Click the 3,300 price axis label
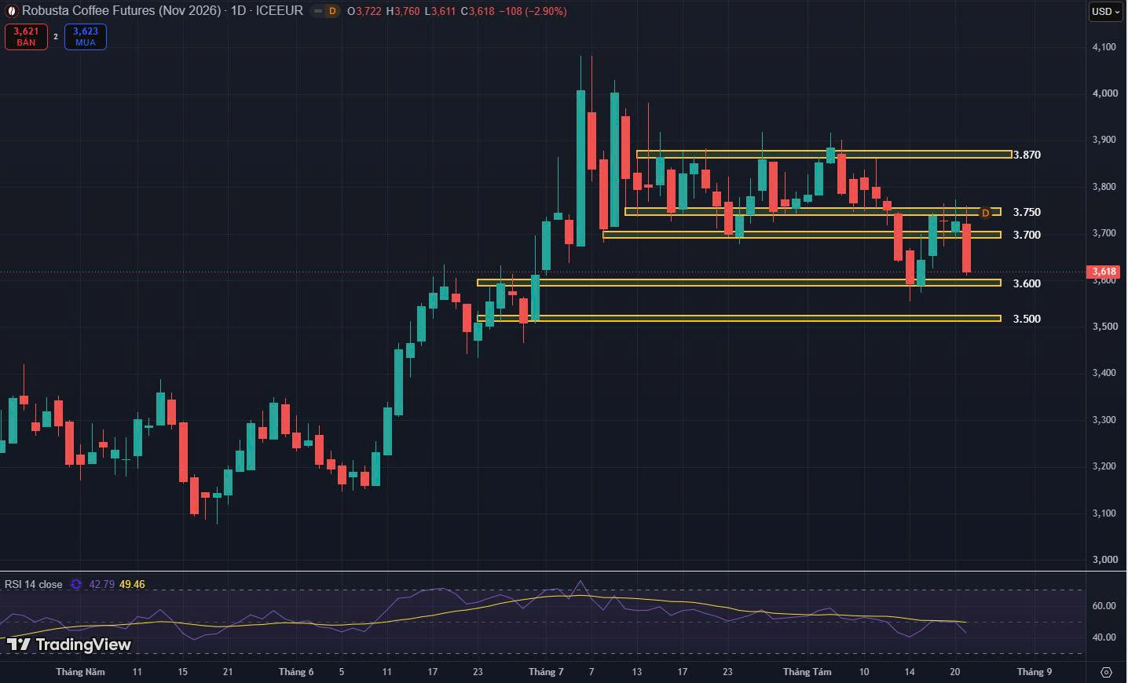This screenshot has width=1128, height=683. [1104, 420]
